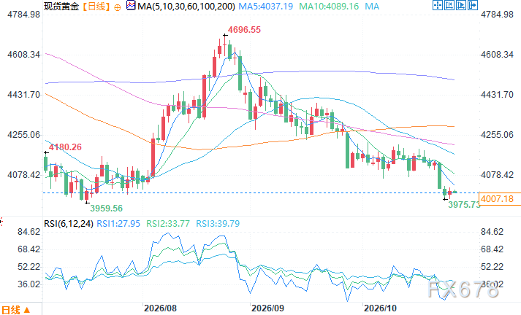
Task: Click the jump-to-latest arrow icon
Action: [x=473, y=5]
